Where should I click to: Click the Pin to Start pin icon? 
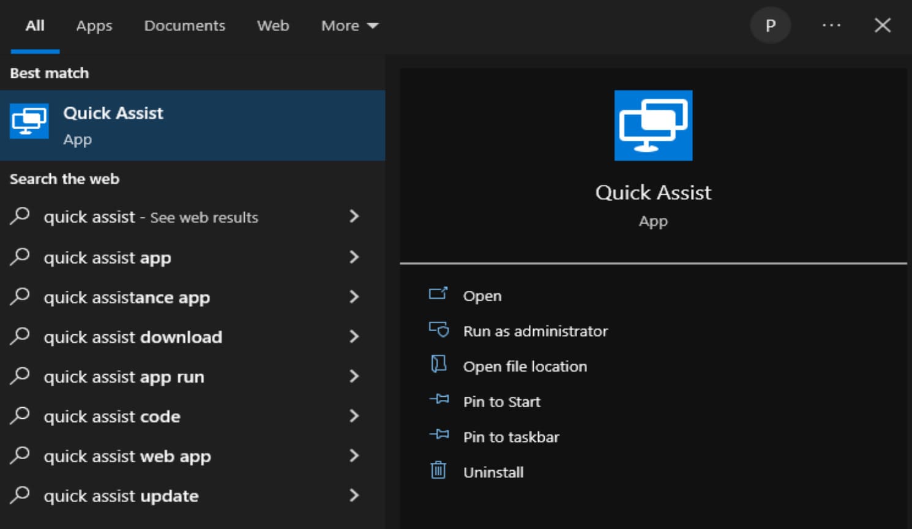pyautogui.click(x=439, y=399)
